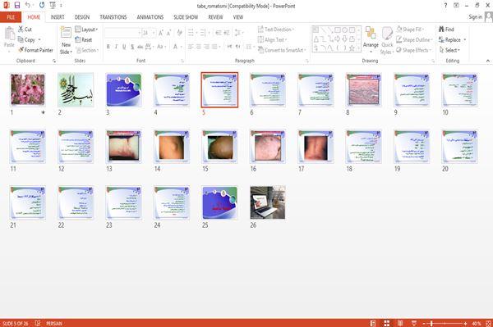Click Decrease List Level icon
The width and height of the screenshot is (493, 327).
click(219, 33)
